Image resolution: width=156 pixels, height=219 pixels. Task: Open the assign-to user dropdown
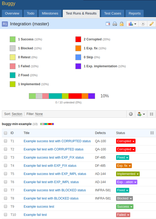(x=141, y=114)
